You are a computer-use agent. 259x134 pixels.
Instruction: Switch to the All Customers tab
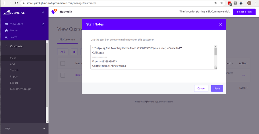67,40
